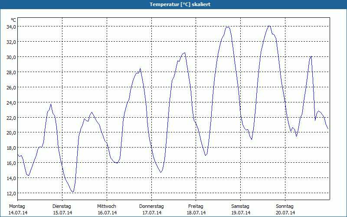Select the Dienstag day label
347x217 pixels.
(62, 206)
